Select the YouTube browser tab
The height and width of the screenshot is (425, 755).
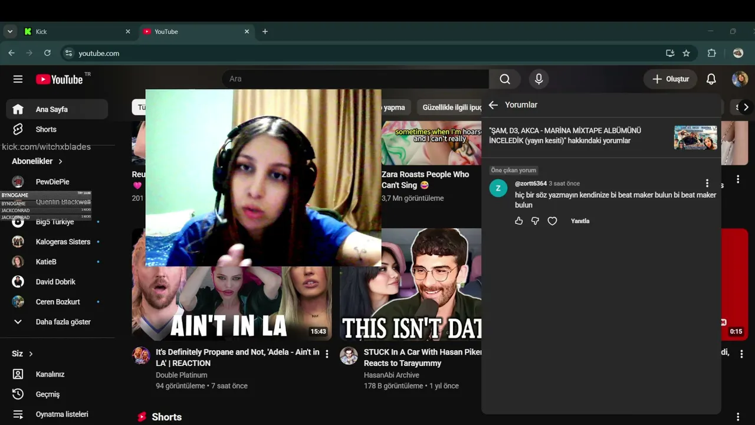pyautogui.click(x=197, y=32)
